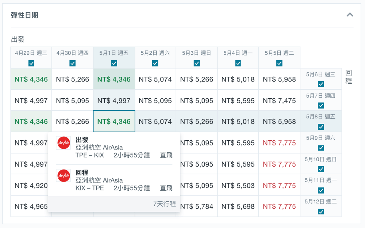The image size is (365, 228).
Task: Click the TPE – KIX route text
Action: pos(90,155)
